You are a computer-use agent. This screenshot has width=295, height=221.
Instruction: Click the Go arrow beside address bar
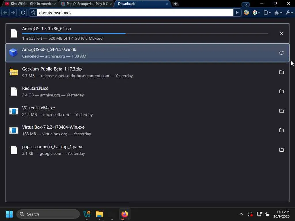click(x=237, y=13)
